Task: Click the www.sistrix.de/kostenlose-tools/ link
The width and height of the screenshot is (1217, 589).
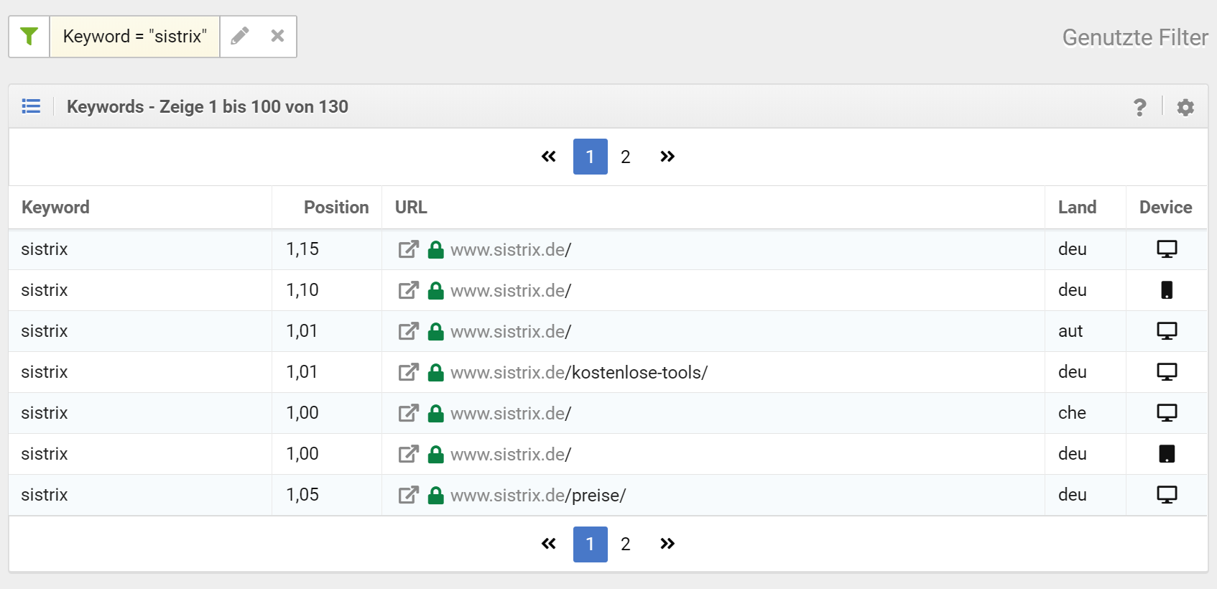Action: 578,372
